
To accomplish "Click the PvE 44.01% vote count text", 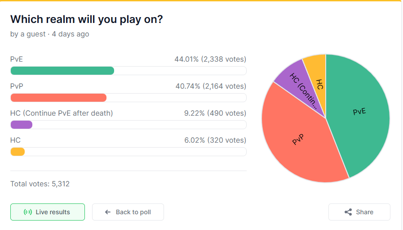I will [x=210, y=59].
